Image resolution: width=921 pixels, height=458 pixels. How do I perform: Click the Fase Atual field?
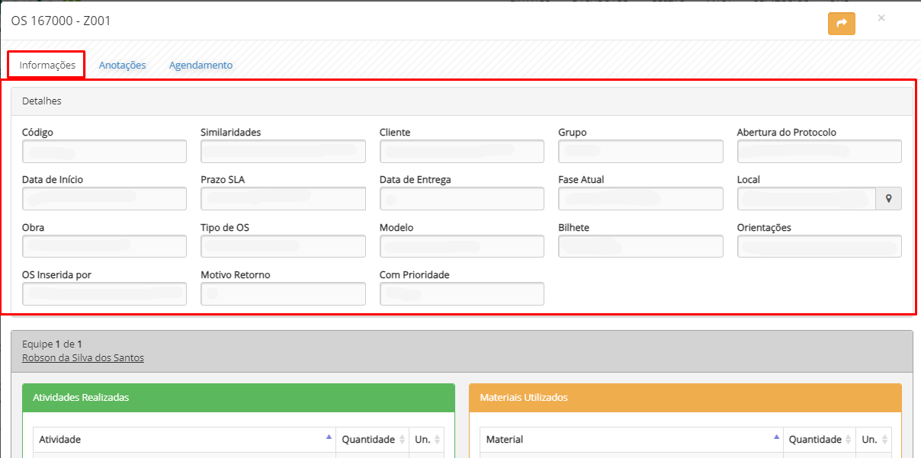(640, 199)
